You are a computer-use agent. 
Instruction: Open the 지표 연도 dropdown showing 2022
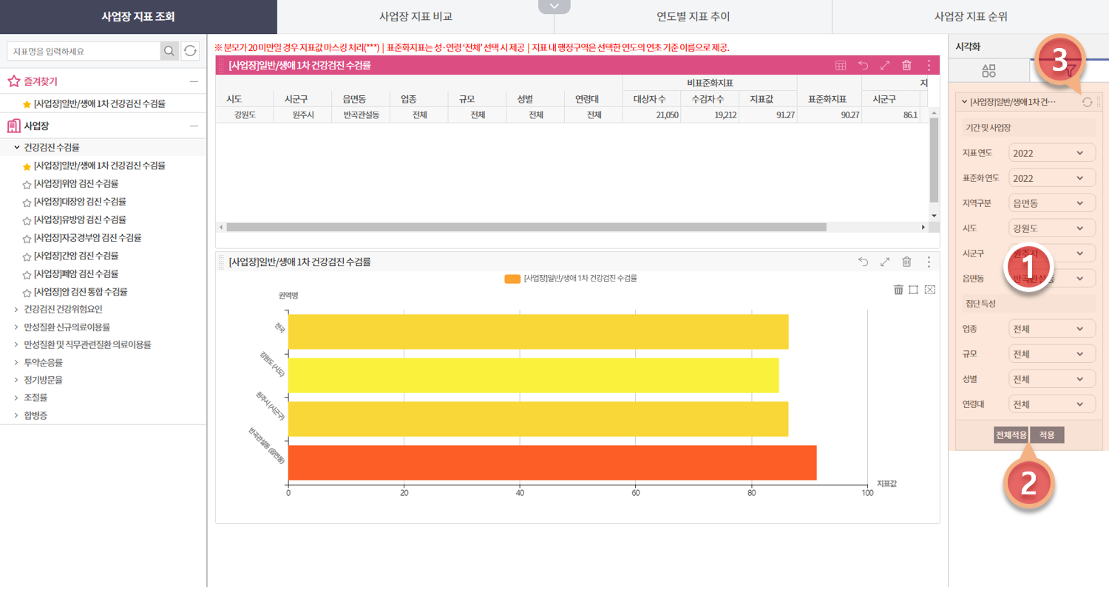coord(1052,153)
